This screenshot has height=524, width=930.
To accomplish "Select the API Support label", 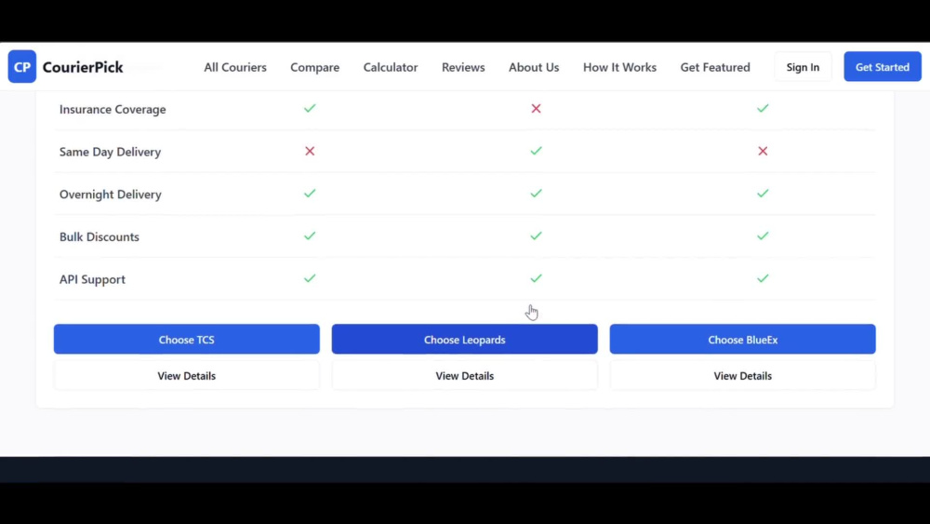I will (x=92, y=279).
